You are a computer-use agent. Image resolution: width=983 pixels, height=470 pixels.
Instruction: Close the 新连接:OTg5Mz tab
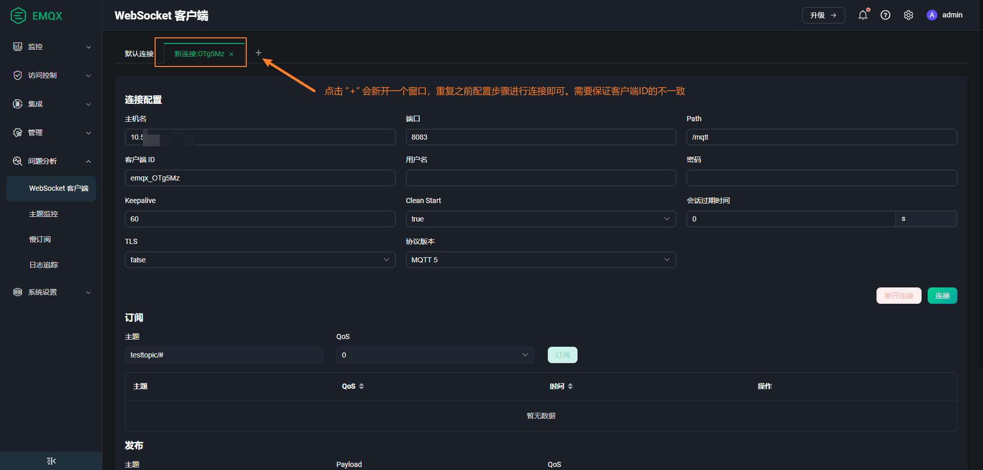pos(231,54)
